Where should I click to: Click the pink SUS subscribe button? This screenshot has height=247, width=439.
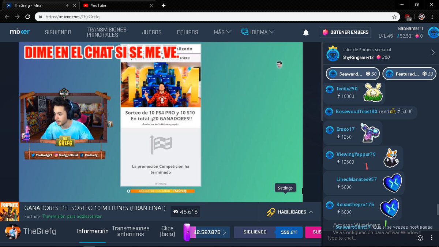pyautogui.click(x=313, y=232)
